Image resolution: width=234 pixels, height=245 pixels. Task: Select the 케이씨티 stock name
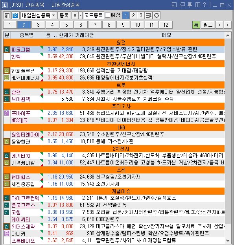[x=20, y=219]
